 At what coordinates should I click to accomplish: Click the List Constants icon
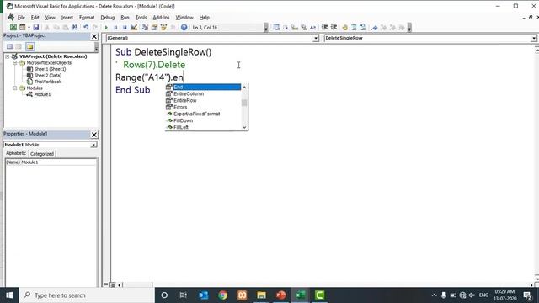pos(286,27)
